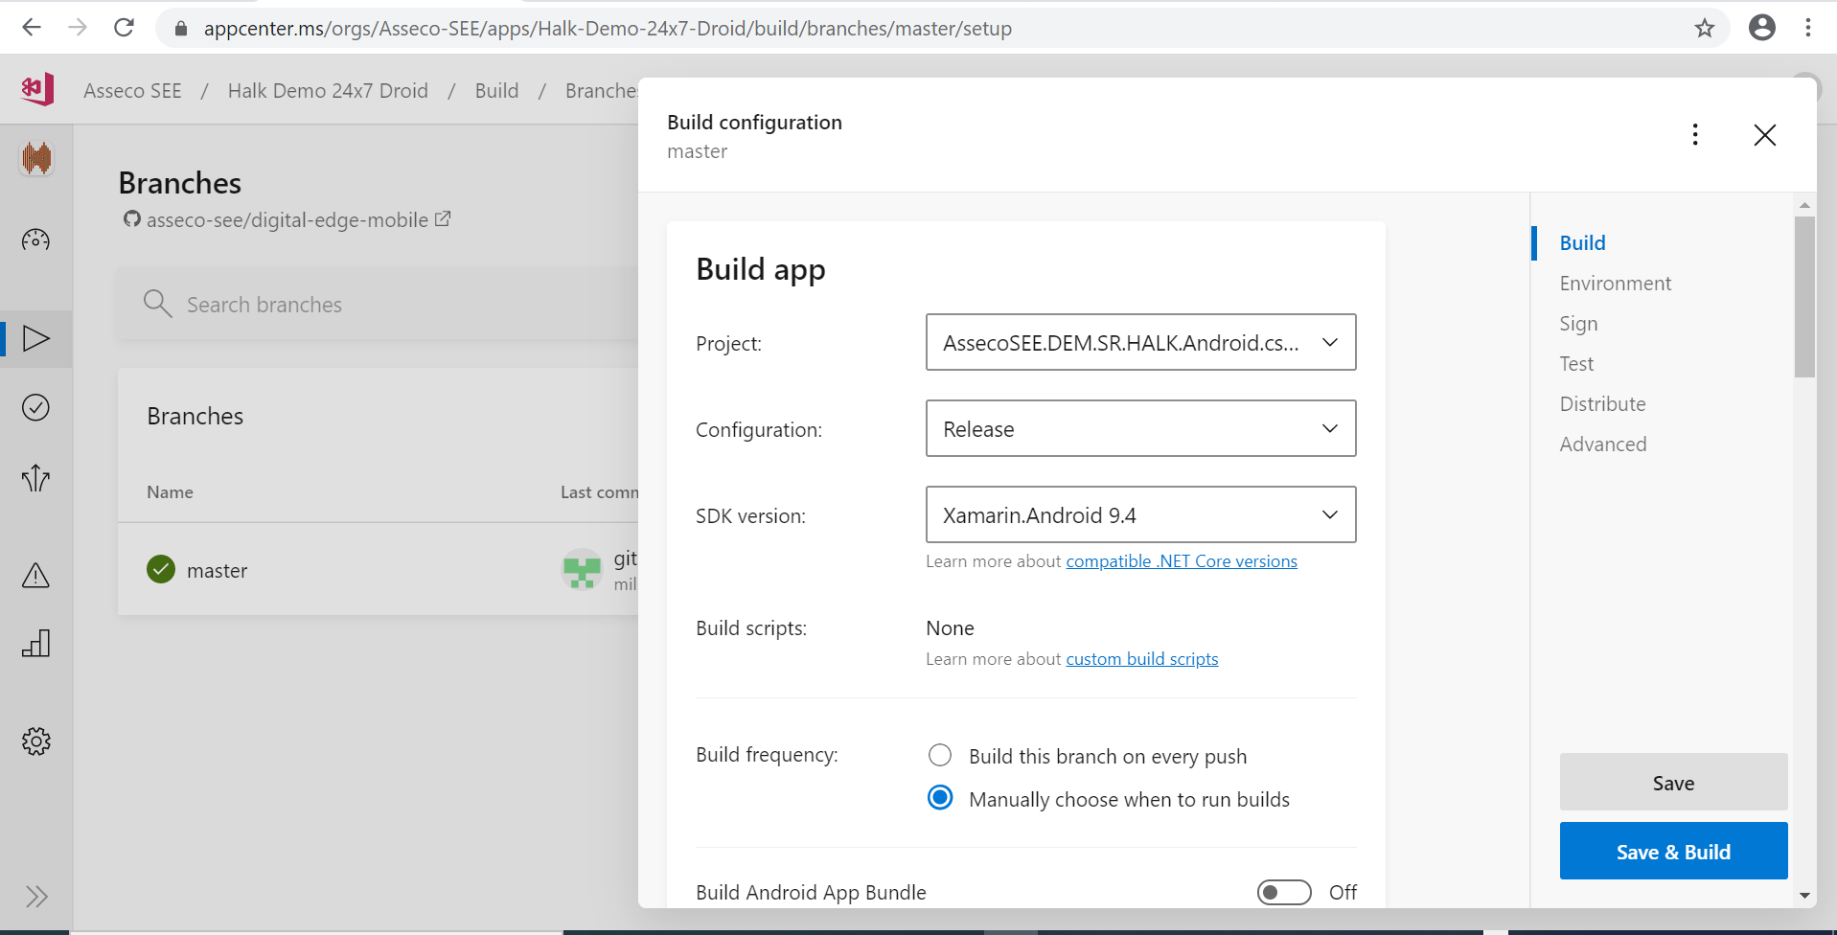This screenshot has height=935, width=1837.
Task: Click the Branches breadcrumb item
Action: point(602,91)
